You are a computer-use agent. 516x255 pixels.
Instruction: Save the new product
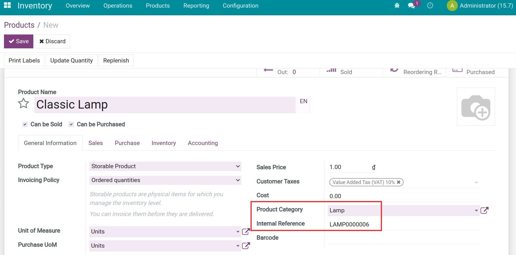(18, 41)
